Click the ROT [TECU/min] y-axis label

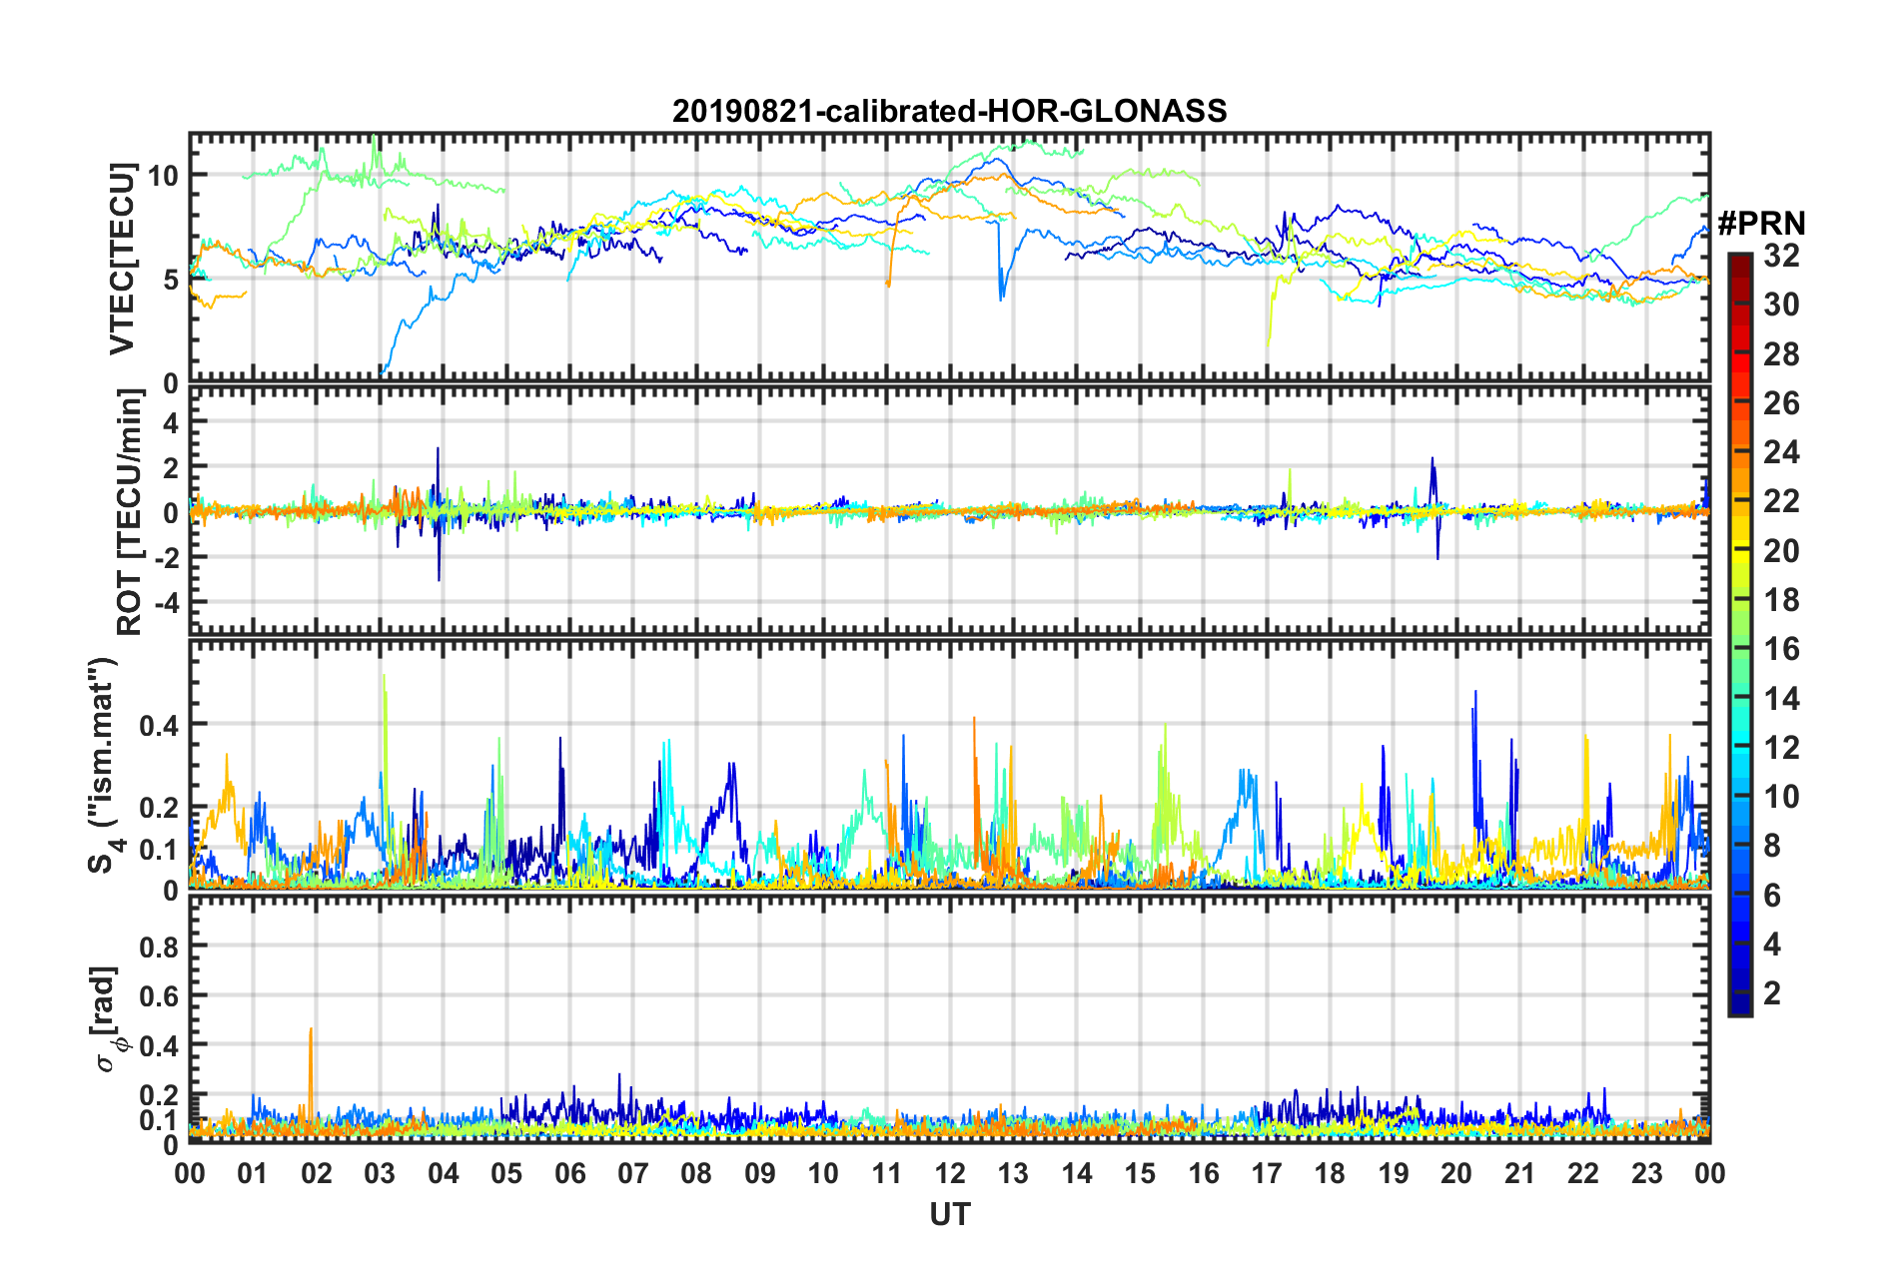coord(129,512)
